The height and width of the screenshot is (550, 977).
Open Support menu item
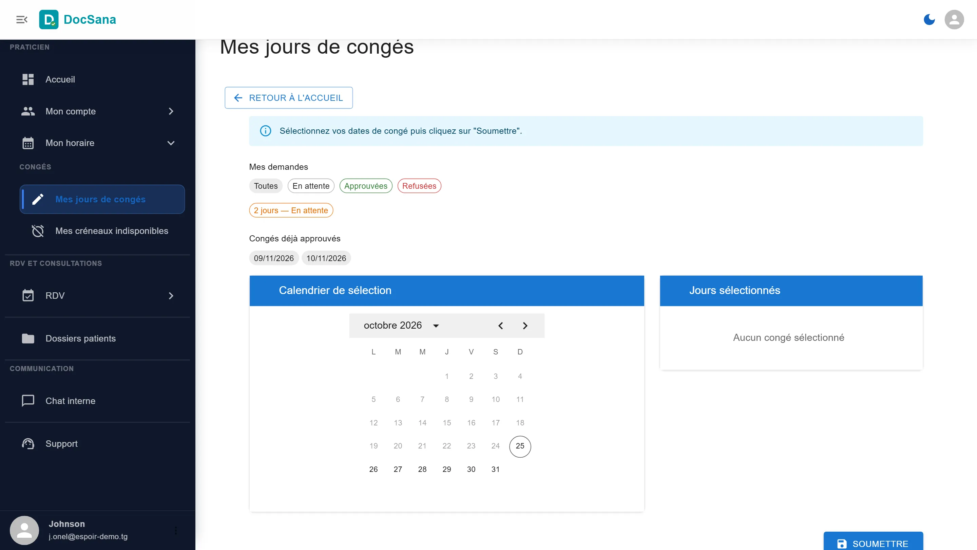coord(97,444)
